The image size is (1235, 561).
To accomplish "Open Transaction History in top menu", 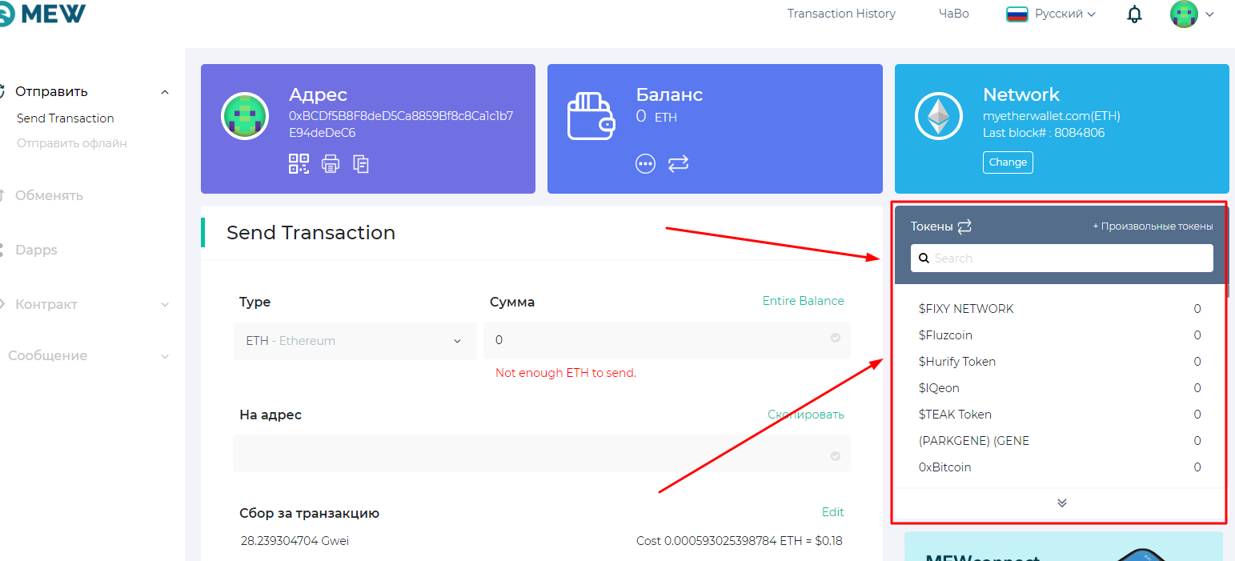I will click(x=841, y=14).
